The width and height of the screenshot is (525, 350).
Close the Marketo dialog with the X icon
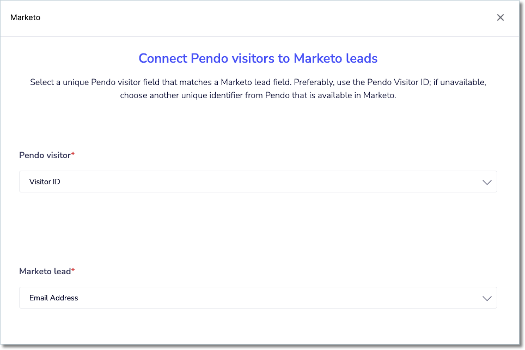500,17
